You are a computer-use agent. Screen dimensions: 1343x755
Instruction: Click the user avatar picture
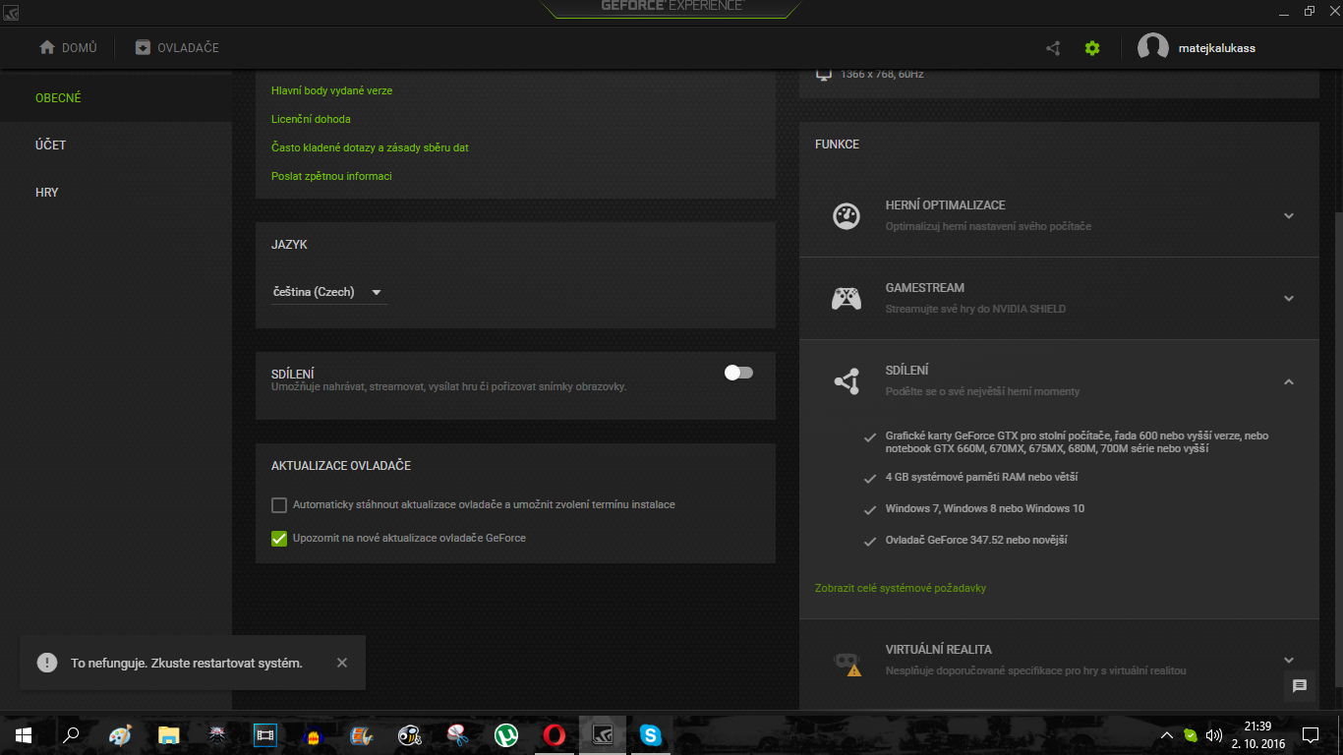pos(1153,48)
